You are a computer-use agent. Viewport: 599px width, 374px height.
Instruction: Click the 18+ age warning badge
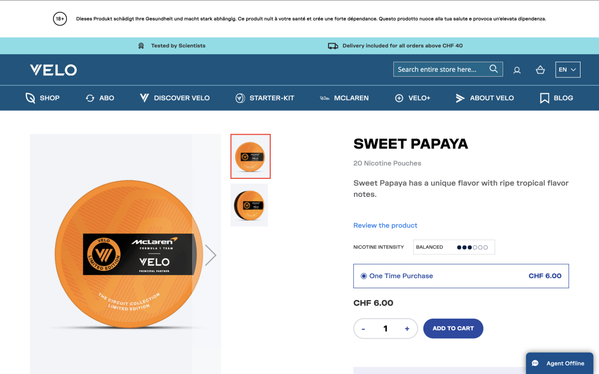[60, 19]
